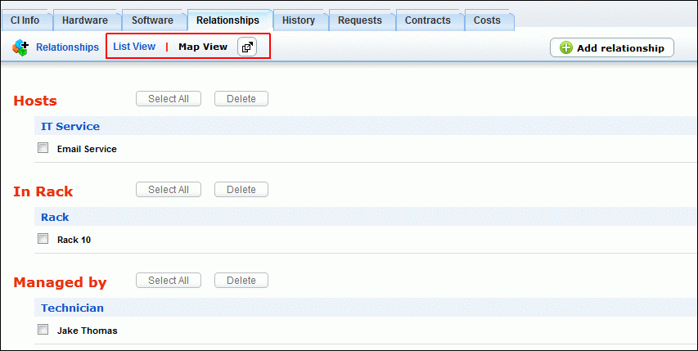Switch to List View
The height and width of the screenshot is (351, 698).
(x=134, y=47)
